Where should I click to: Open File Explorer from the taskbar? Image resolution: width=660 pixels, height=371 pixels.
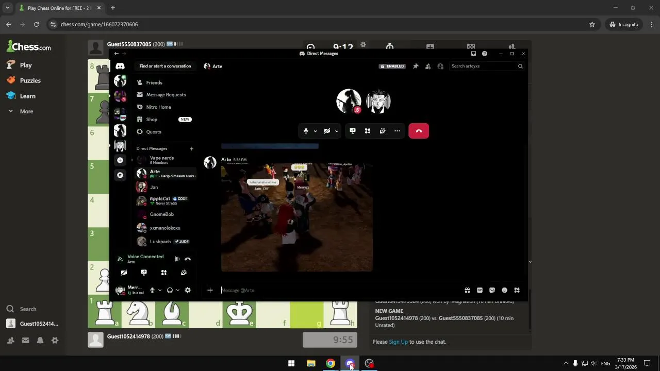[x=311, y=363]
